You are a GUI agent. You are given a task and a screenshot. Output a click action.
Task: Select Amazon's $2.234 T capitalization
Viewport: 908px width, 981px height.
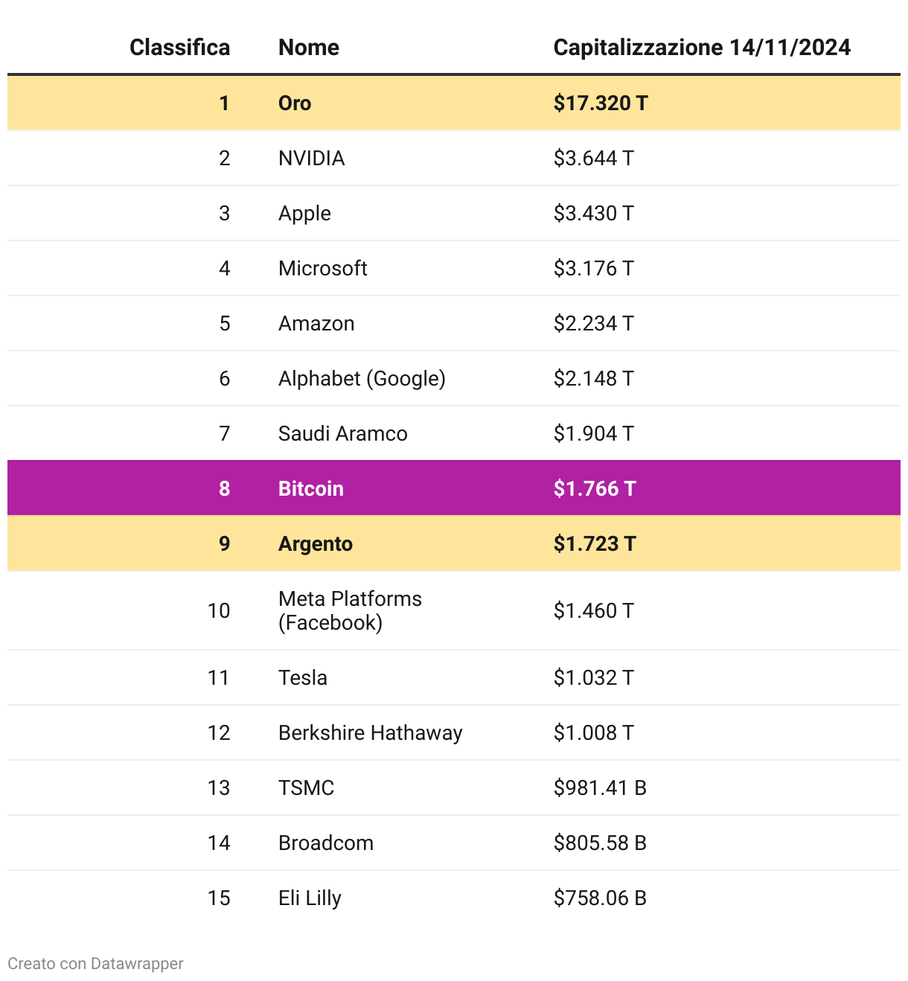[593, 323]
